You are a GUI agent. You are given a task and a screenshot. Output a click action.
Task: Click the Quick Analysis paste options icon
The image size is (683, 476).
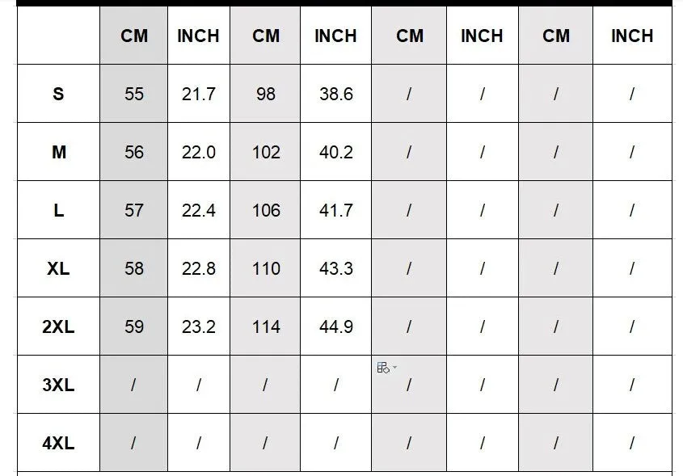(383, 368)
